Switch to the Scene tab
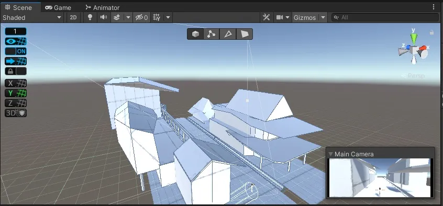Screen dimensions: 443x206 (x=18, y=7)
